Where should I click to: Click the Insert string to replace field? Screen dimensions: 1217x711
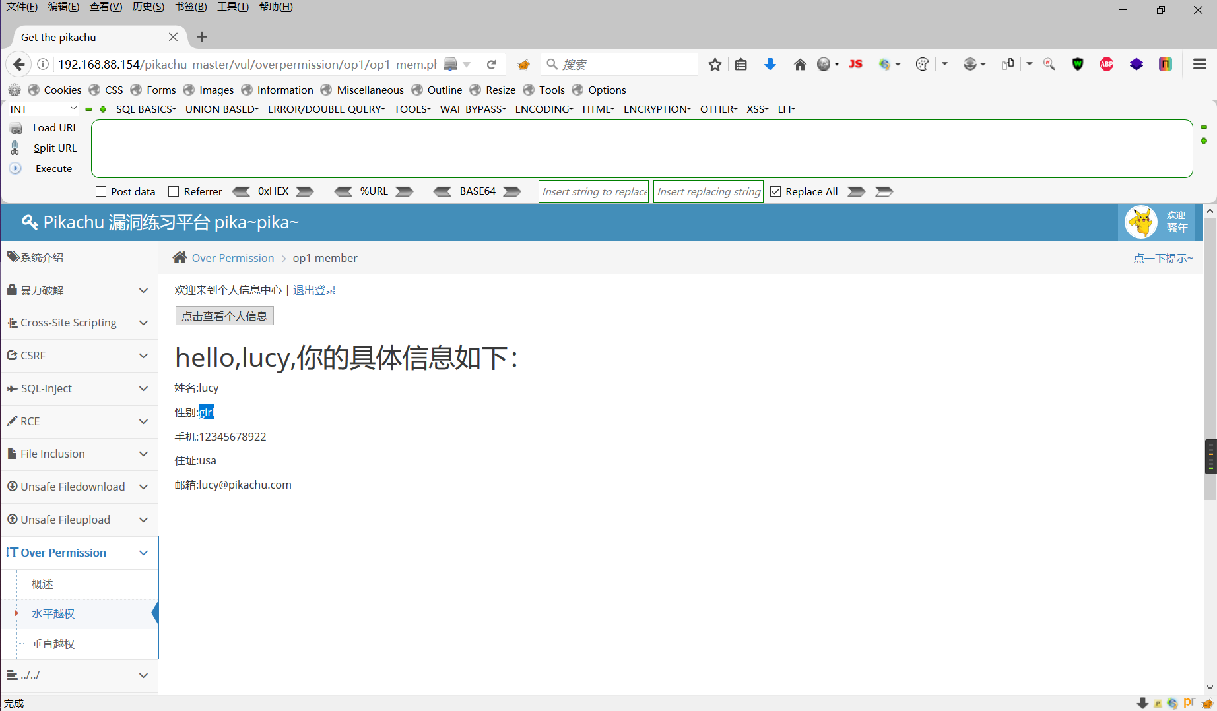tap(593, 191)
